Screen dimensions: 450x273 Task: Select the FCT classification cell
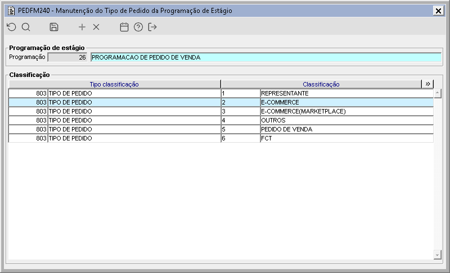point(346,138)
